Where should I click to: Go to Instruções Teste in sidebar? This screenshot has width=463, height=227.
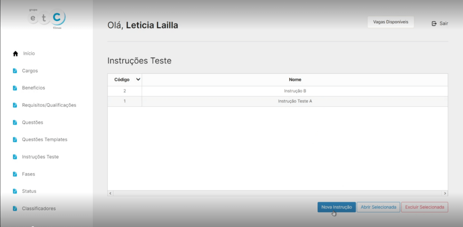pyautogui.click(x=40, y=157)
